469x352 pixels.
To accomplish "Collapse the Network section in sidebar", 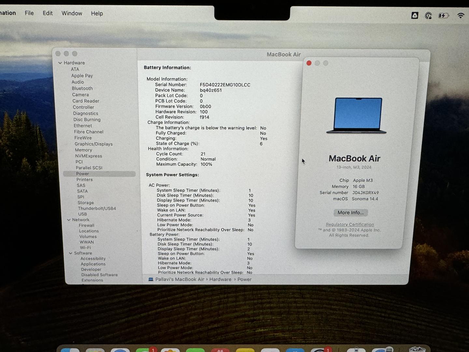I will pos(69,220).
